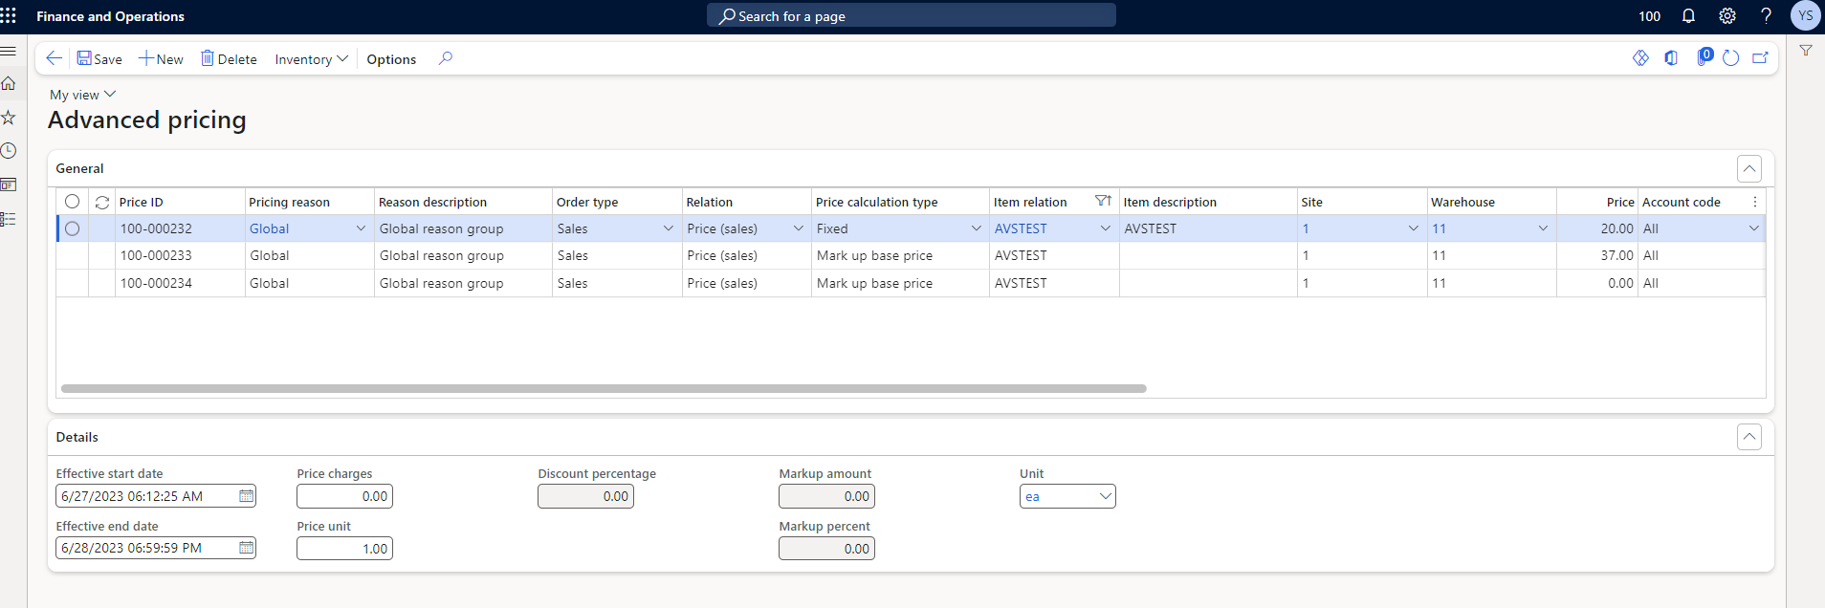The height and width of the screenshot is (608, 1825).
Task: Expand the navigation pane hamburger menu
Action: tap(9, 50)
